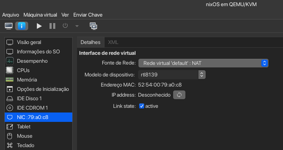Viewport: 283px width, 150px height.
Task: Open the Máquina virtual menu
Action: [40, 15]
